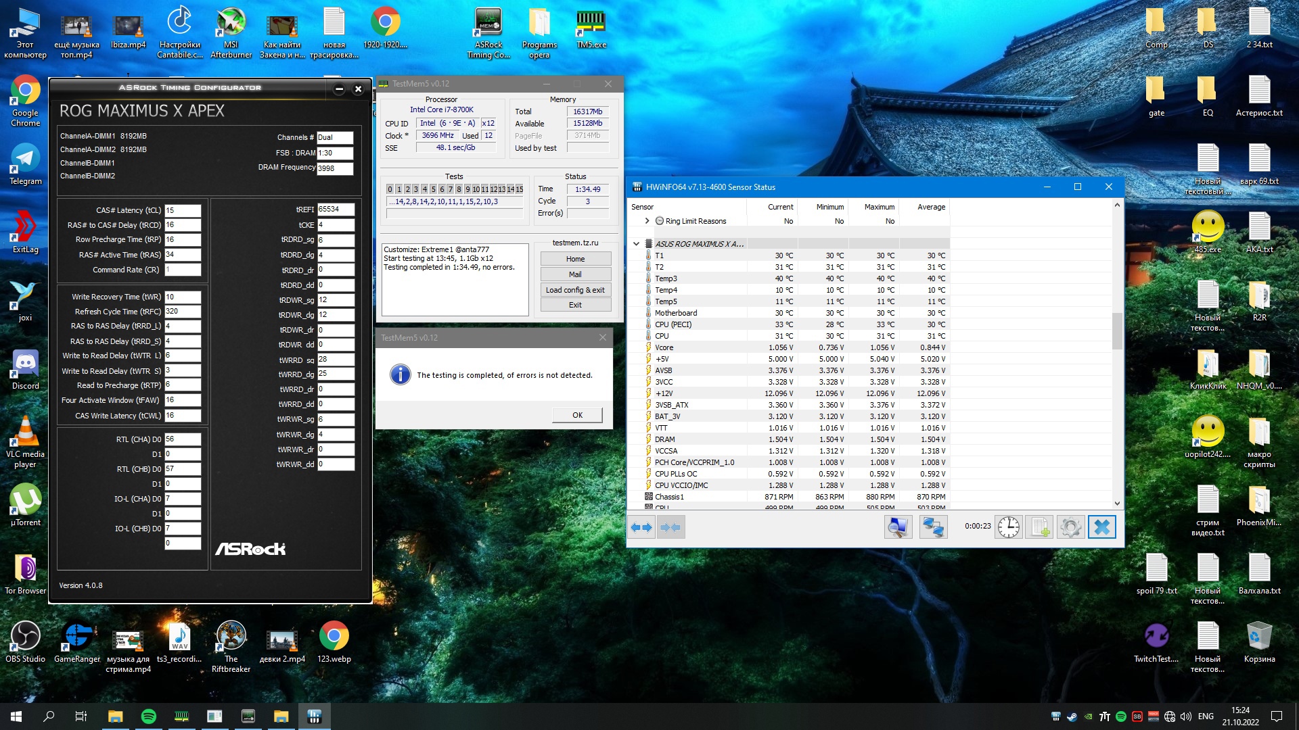Click Average column header in HWiNFO

(931, 207)
